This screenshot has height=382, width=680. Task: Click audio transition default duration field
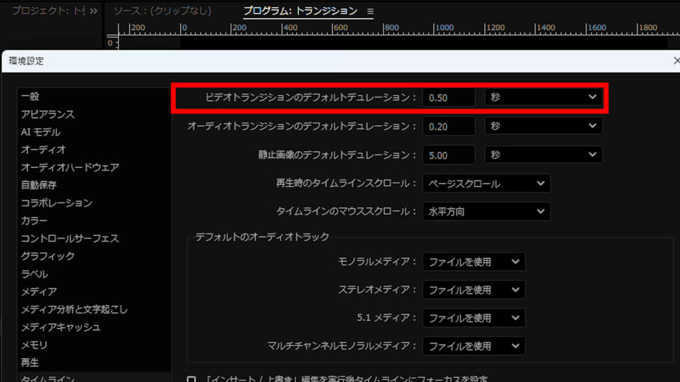point(448,126)
